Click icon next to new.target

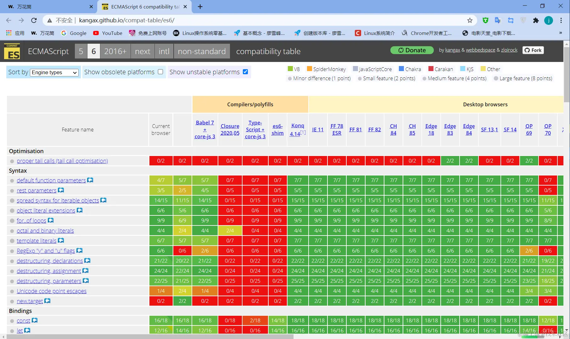(x=47, y=301)
